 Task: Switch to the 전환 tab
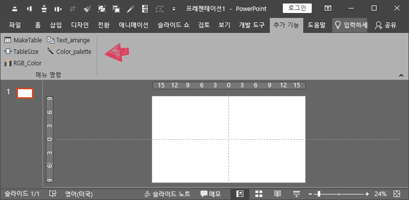pyautogui.click(x=104, y=25)
